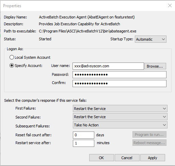Close the Properties dialog with the X
This screenshot has height=166, width=175.
pyautogui.click(x=170, y=5)
